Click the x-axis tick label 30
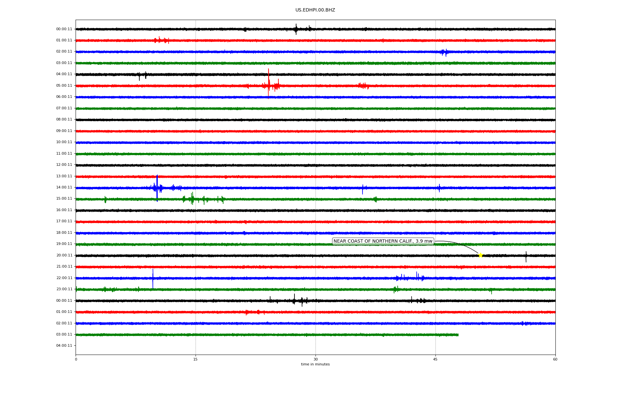The width and height of the screenshot is (631, 394). tap(315, 360)
